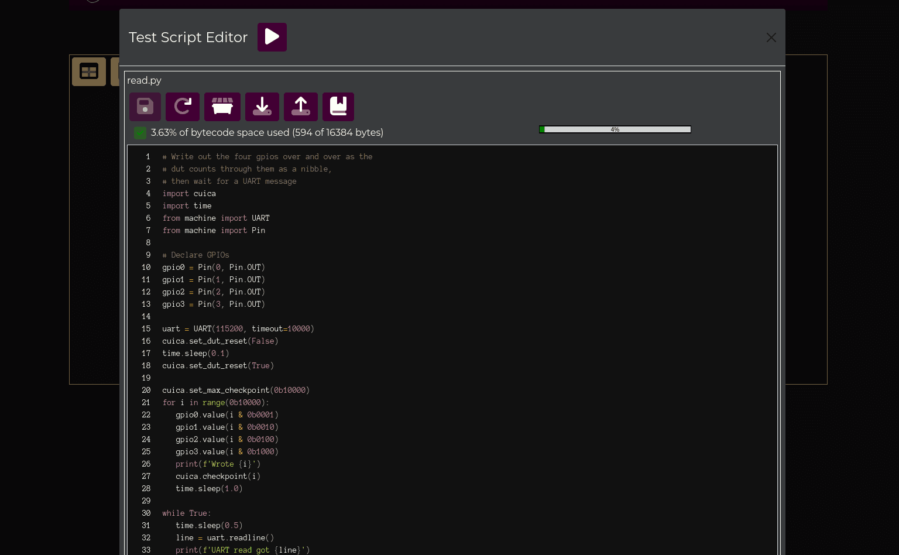
Task: Discard the script via the dumpster icon
Action: 222,107
